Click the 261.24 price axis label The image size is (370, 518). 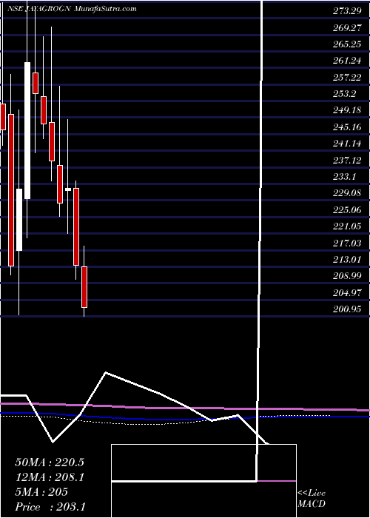[347, 61]
